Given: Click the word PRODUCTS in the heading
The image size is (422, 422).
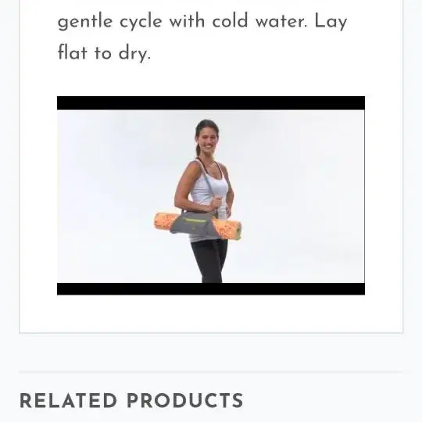Looking at the screenshot, I should click(x=185, y=401).
